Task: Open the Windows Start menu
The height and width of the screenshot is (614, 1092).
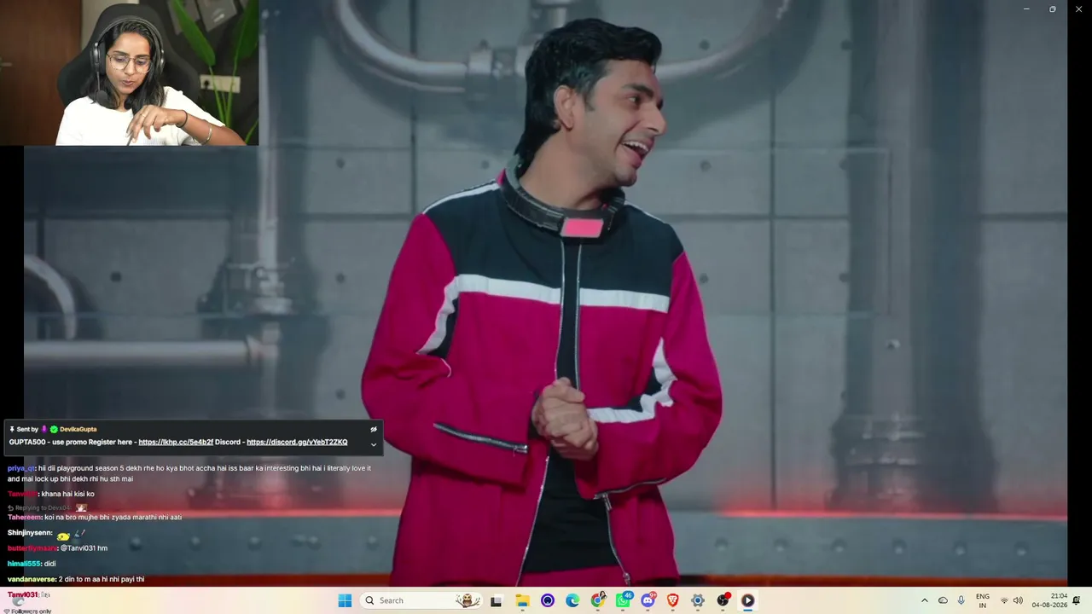Action: point(345,600)
